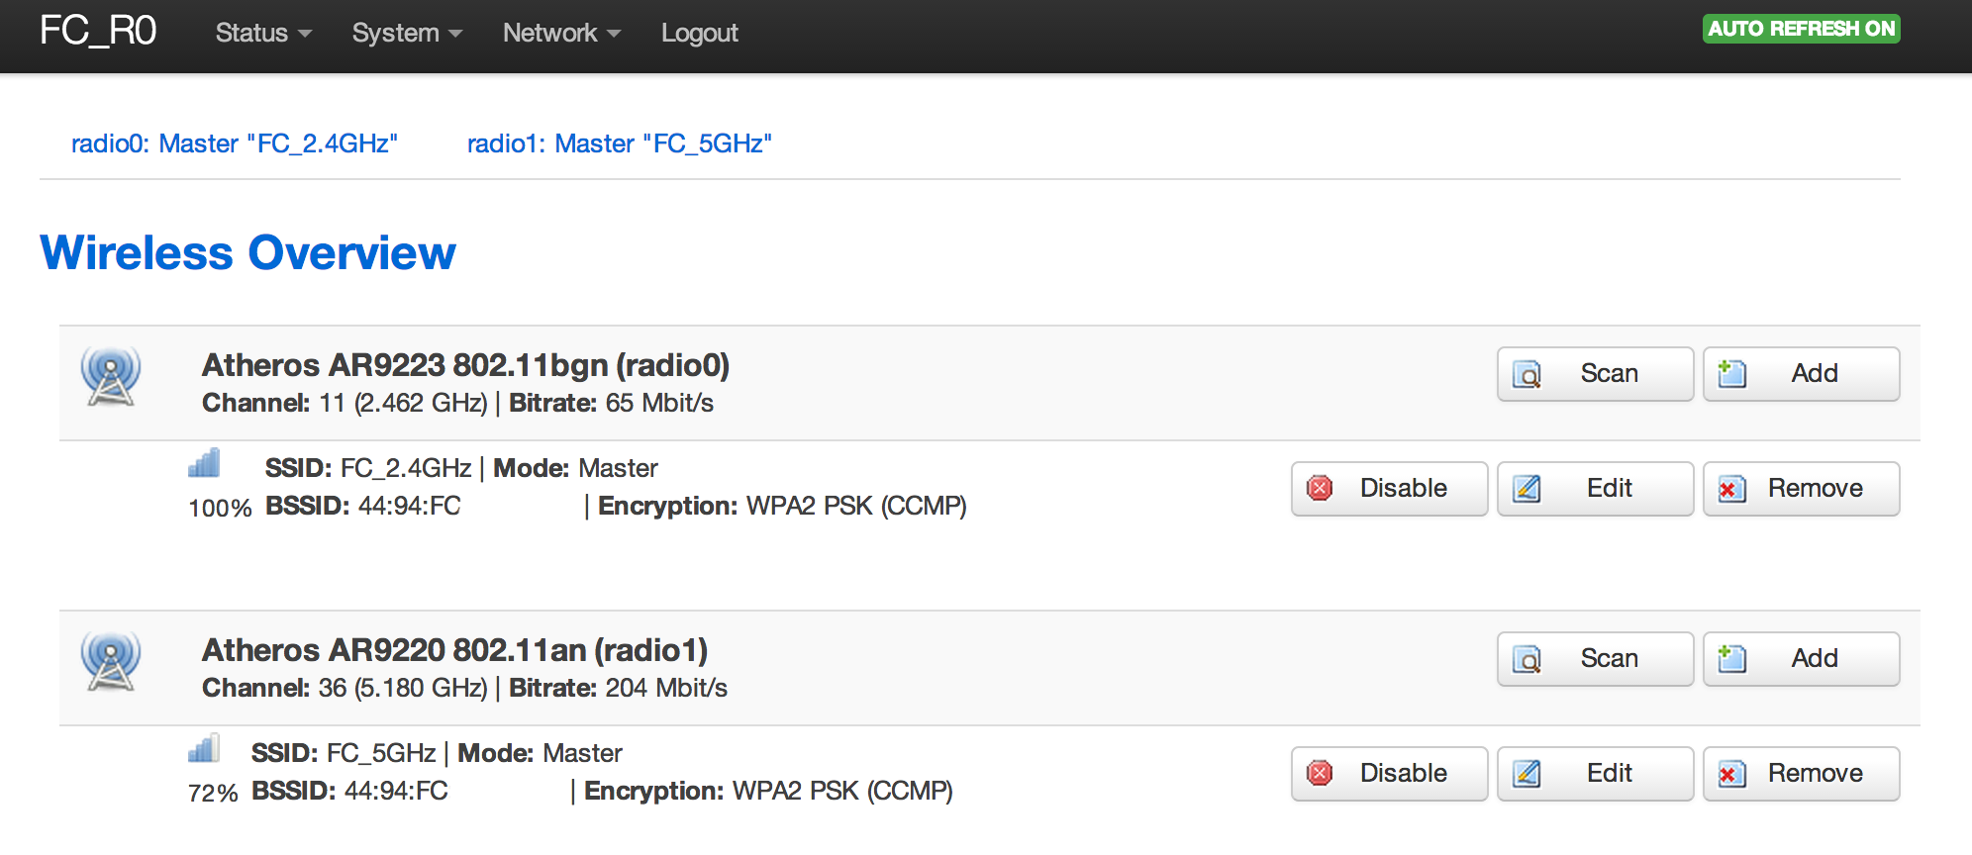Screen dimensions: 1972x855
Task: Toggle the Auto Refresh On indicator
Action: pos(1800,29)
